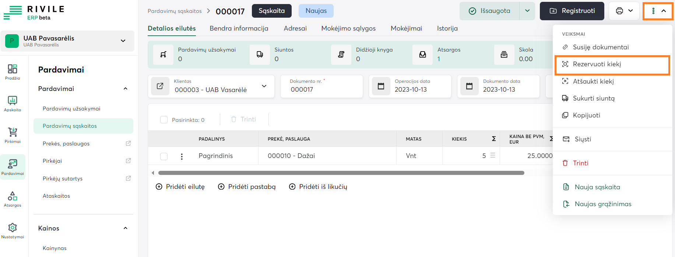675x257 pixels.
Task: Open row actions three-dot menu for Pagrindinis
Action: point(182,156)
